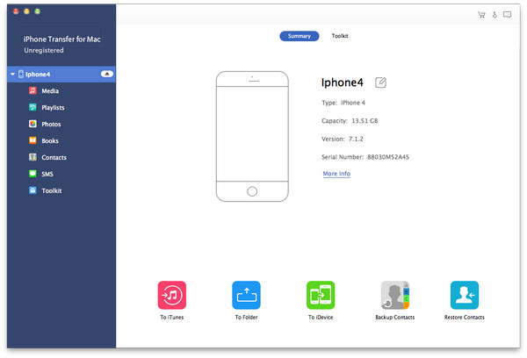Click the register key icon

(495, 15)
